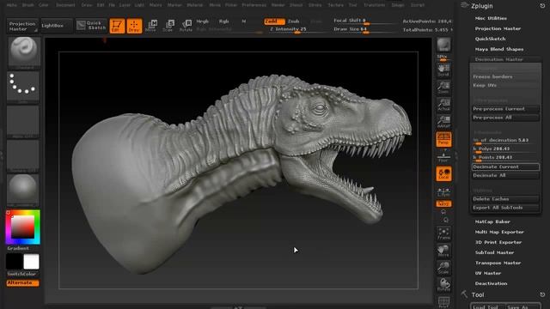Click Export All SubTools button

(x=505, y=208)
